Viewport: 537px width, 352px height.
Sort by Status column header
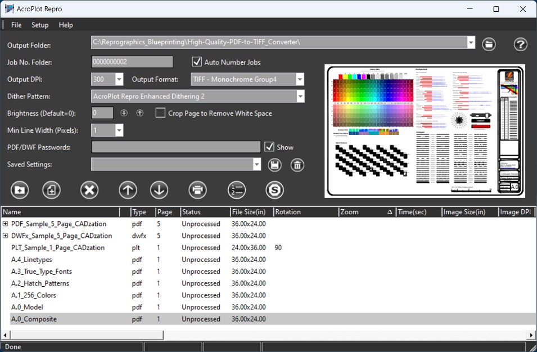click(x=205, y=212)
